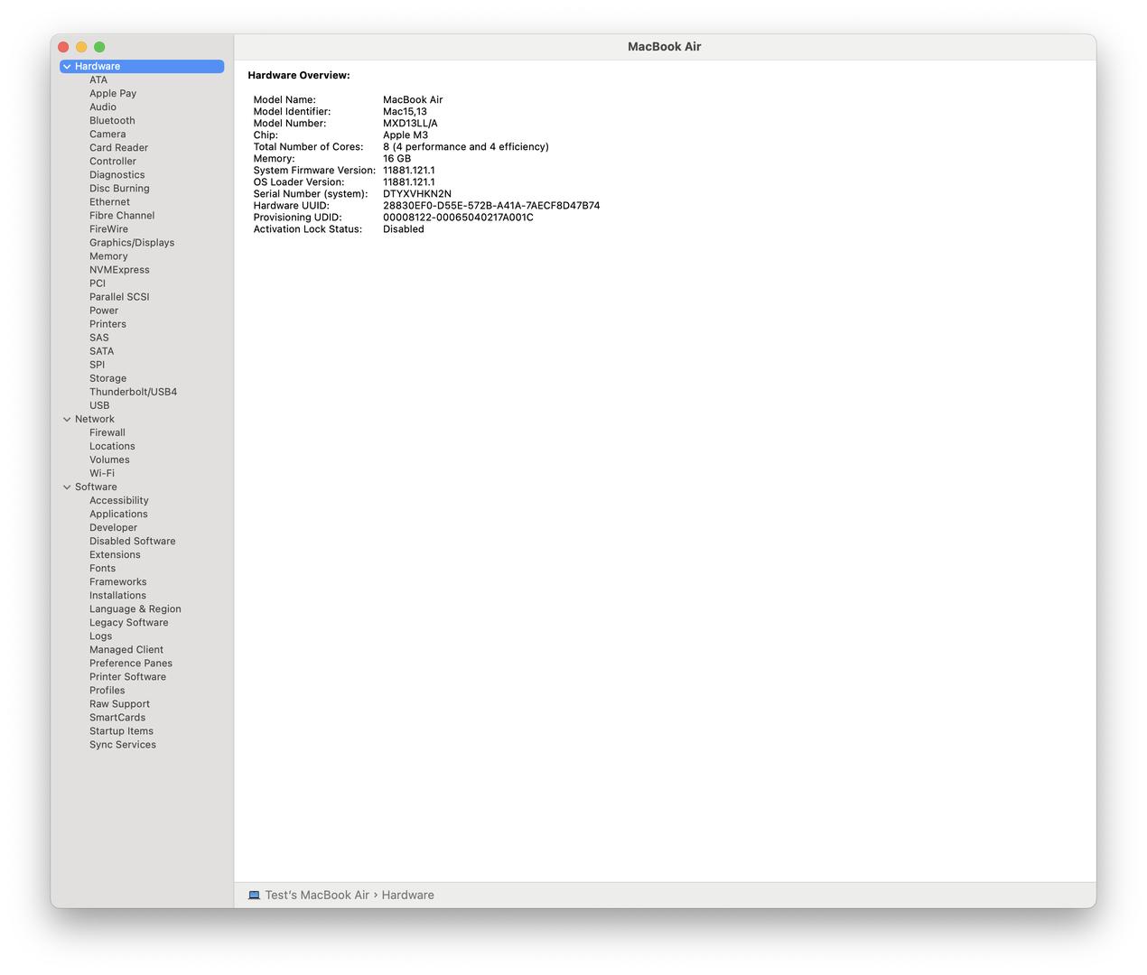Click the laptop icon in the path bar
The height and width of the screenshot is (975, 1147).
(255, 896)
